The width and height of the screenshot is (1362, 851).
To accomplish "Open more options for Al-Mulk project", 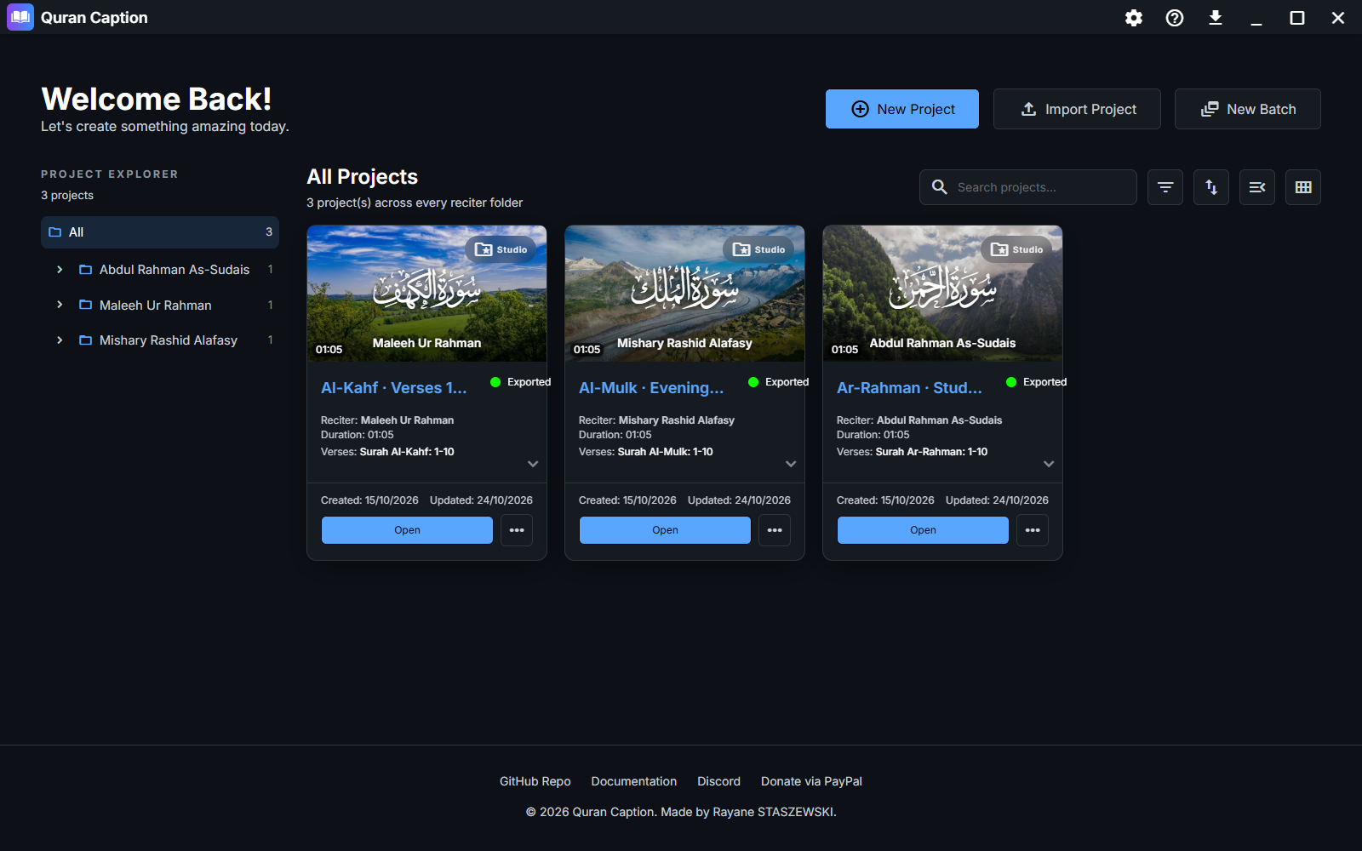I will click(x=775, y=530).
